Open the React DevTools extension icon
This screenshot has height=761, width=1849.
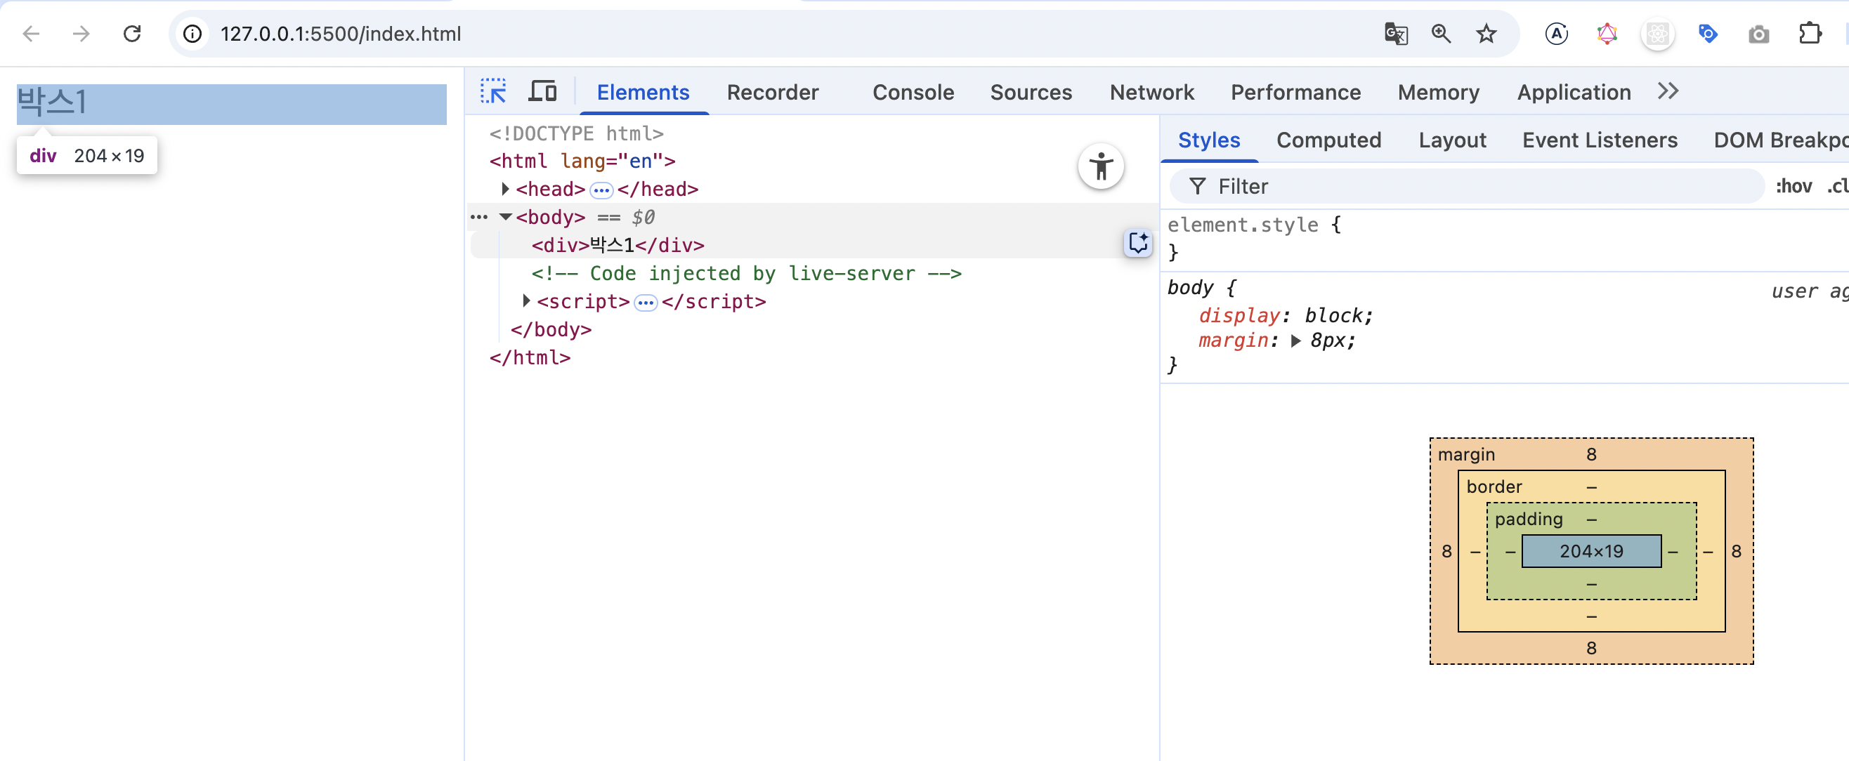[1657, 34]
